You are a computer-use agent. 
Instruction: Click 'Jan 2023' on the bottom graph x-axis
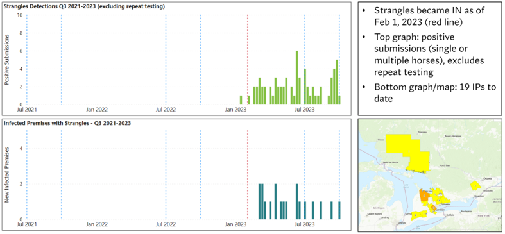point(235,224)
